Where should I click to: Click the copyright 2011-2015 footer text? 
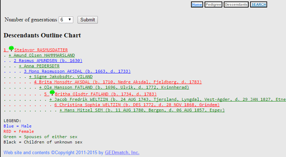54,153
